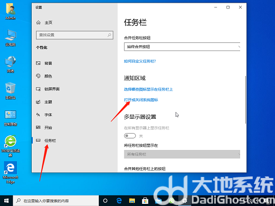Select 背景 in personalization menu
Image resolution: width=275 pixels, height=206 pixels.
[48, 63]
